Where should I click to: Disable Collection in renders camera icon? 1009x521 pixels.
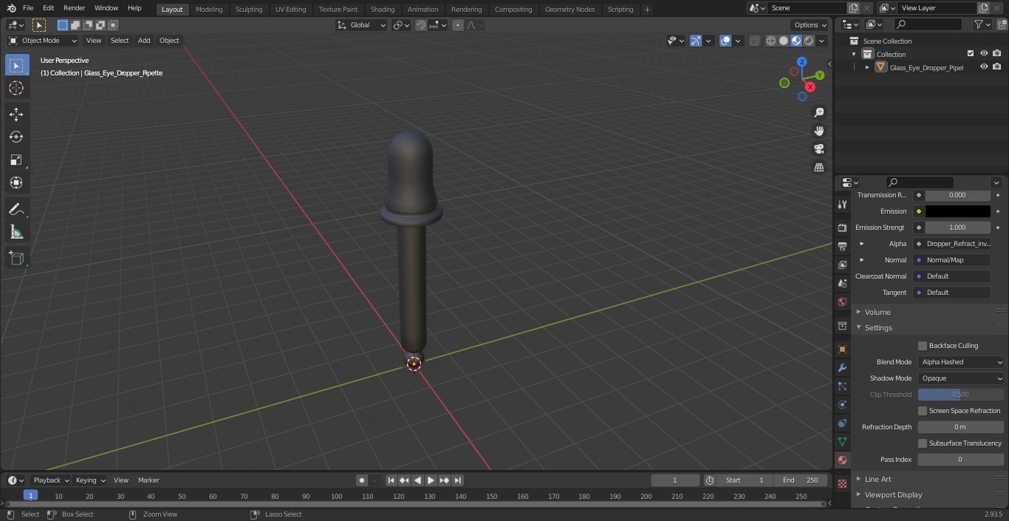tap(997, 54)
